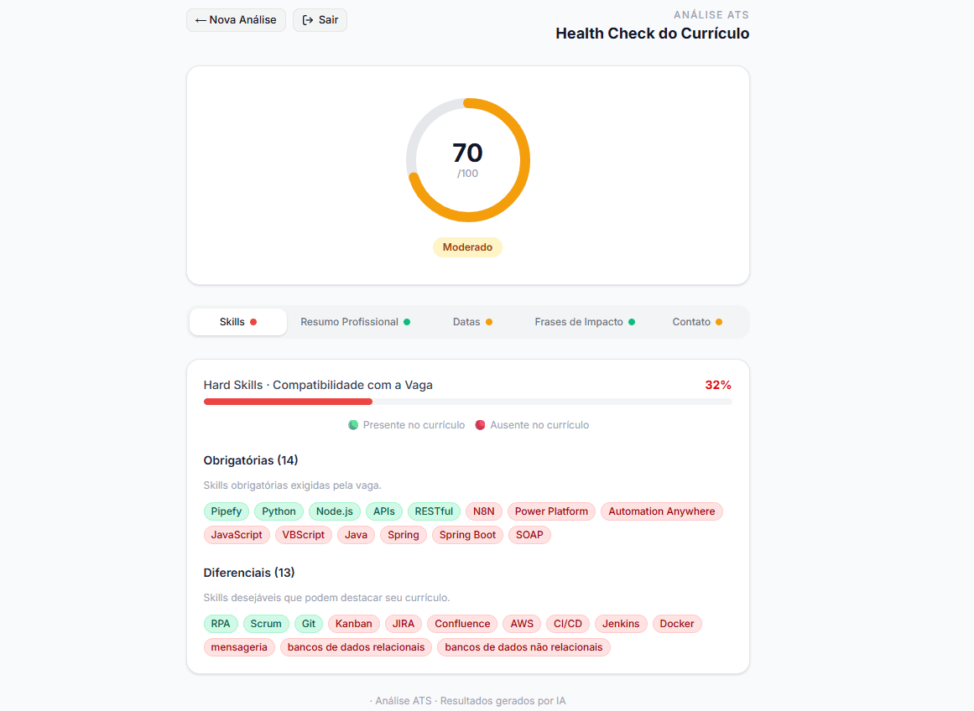The height and width of the screenshot is (711, 974).
Task: Select the Power Platform skill tag
Action: (551, 511)
